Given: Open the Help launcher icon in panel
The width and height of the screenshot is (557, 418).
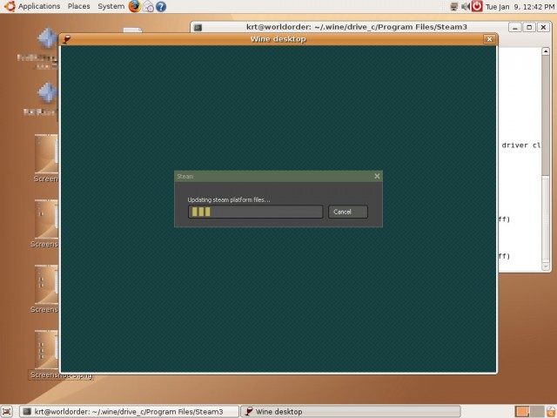Looking at the screenshot, I should (x=161, y=7).
